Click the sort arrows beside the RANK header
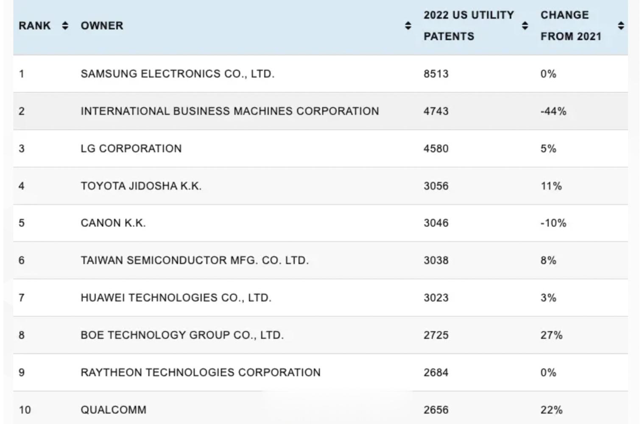Viewport: 642px width, 424px height. point(65,25)
